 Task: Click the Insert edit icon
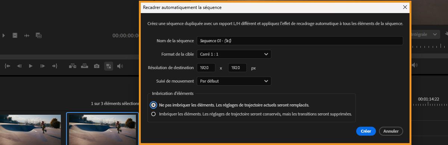click(x=73, y=66)
